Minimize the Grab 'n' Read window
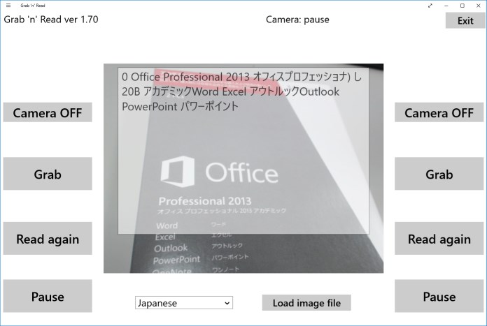Screen dimensions: 487x326 pyautogui.click(x=446, y=6)
